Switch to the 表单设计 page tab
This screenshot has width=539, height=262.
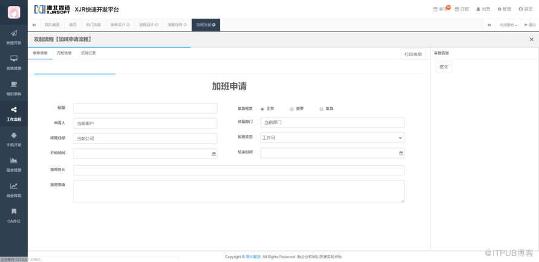(x=119, y=25)
